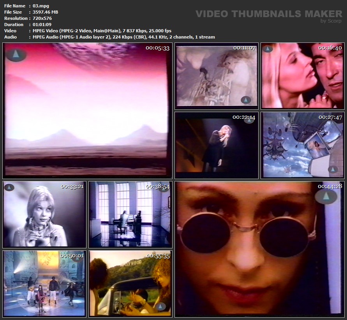Screen dimensions: 347x320
Task: Open the thumbnail at 00:05:33
Action: (87, 111)
